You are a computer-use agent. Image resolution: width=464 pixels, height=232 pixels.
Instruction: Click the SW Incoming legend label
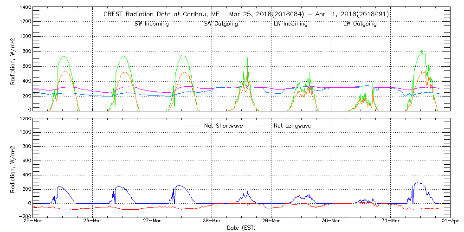152,24
